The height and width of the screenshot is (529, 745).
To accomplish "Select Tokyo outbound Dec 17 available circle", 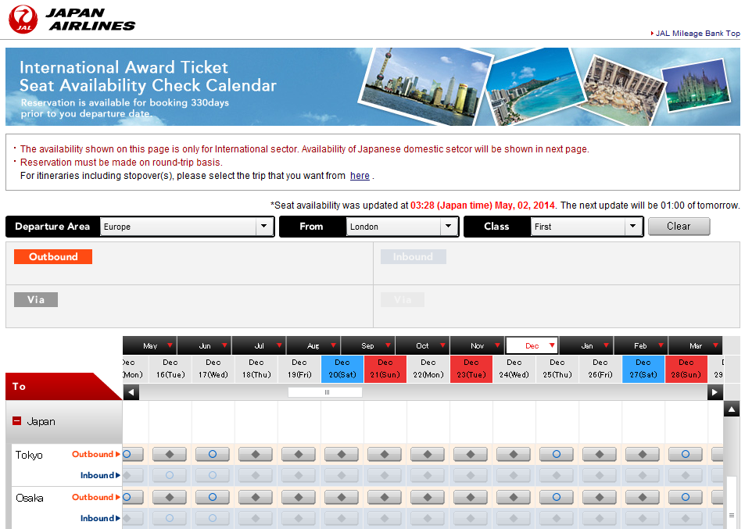I will (x=213, y=455).
